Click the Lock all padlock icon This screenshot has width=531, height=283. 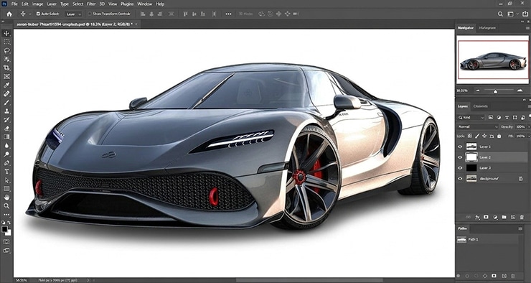coord(499,136)
